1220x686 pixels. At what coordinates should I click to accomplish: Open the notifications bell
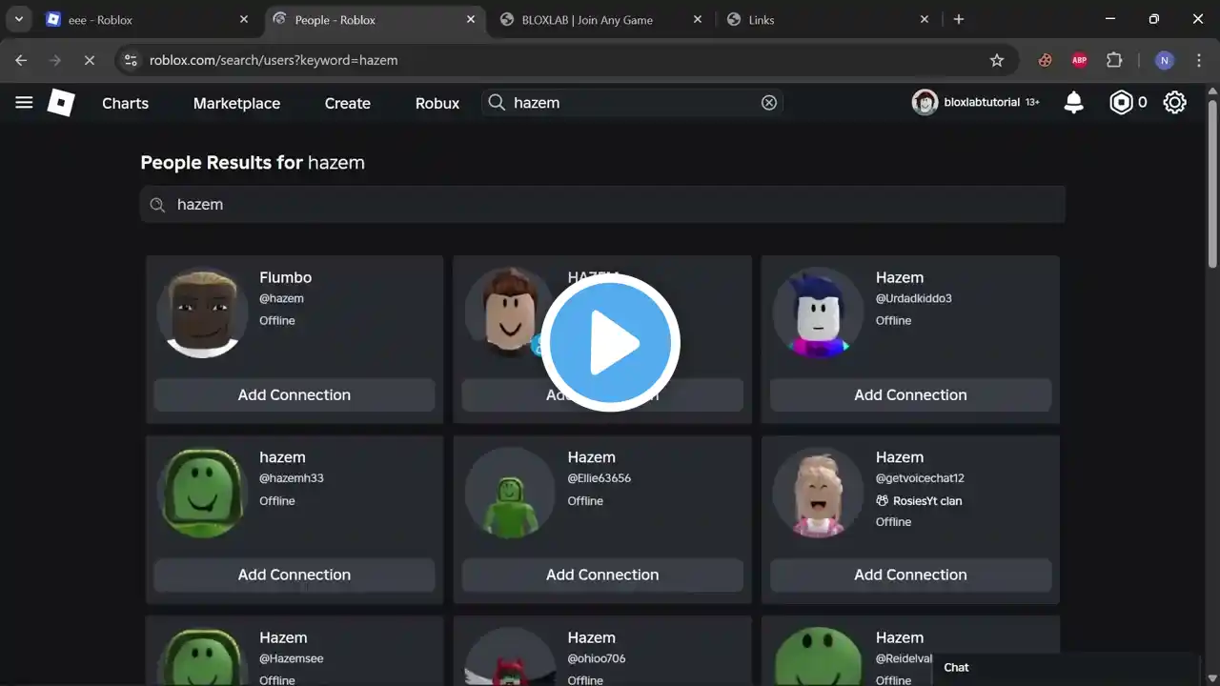[1073, 103]
